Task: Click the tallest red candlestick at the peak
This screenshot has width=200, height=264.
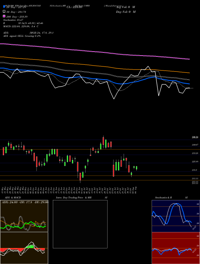Action: [x=103, y=141]
